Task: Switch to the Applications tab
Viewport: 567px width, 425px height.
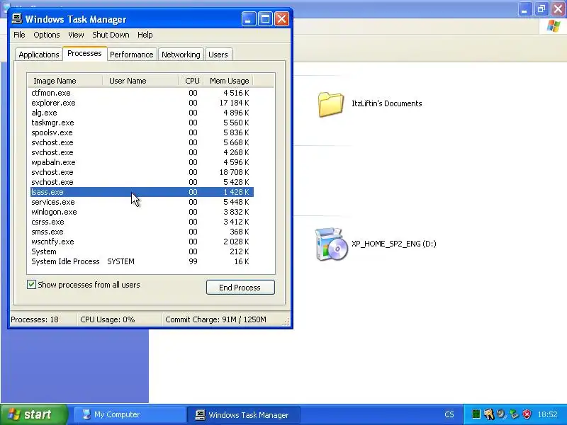Action: click(x=39, y=55)
